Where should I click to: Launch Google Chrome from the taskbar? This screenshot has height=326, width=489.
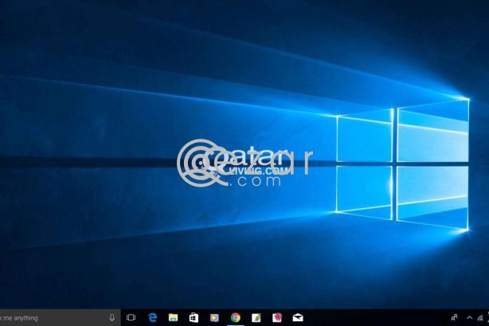[x=235, y=317]
